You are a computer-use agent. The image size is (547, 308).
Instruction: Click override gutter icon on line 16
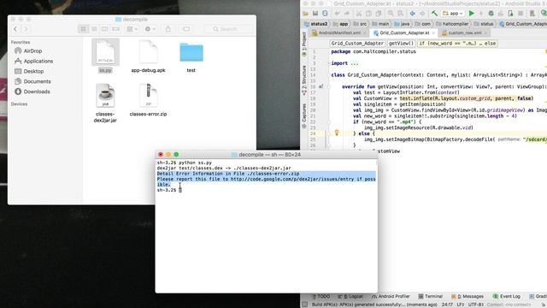[x=321, y=86]
